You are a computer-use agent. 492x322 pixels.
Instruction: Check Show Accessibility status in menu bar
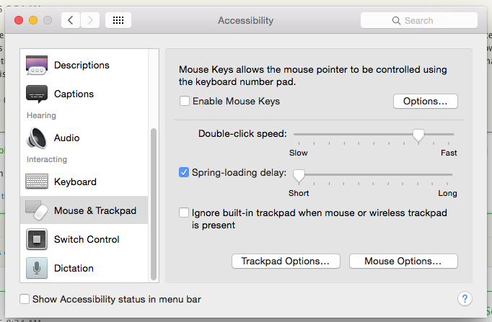pyautogui.click(x=25, y=299)
